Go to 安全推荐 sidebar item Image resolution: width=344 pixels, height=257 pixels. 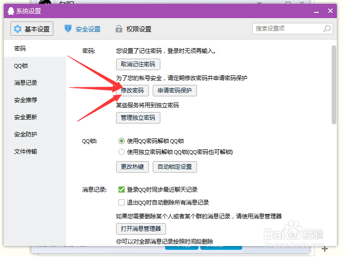click(x=35, y=100)
